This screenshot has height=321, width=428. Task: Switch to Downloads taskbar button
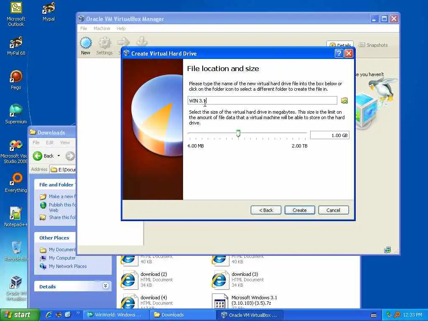[182, 315]
